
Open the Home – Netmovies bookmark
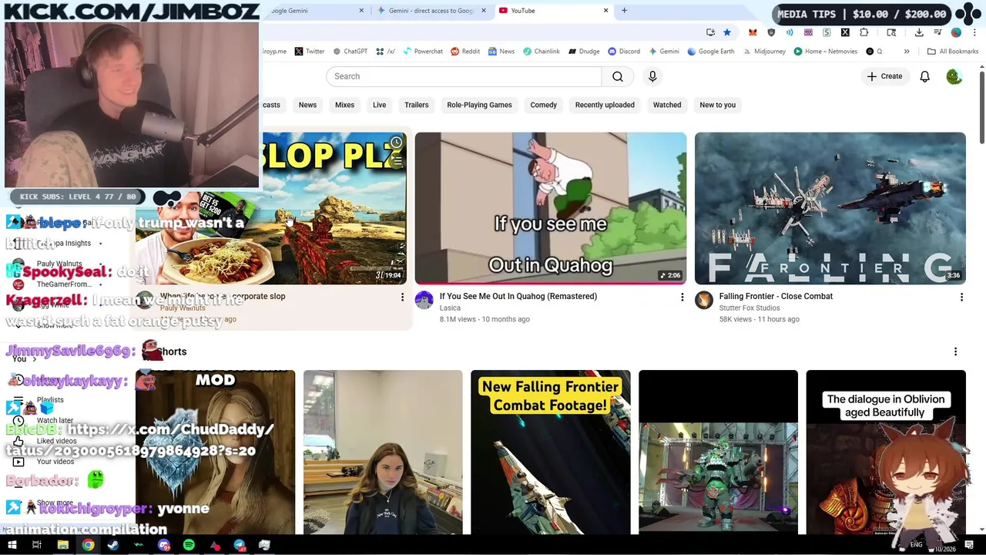(x=825, y=52)
